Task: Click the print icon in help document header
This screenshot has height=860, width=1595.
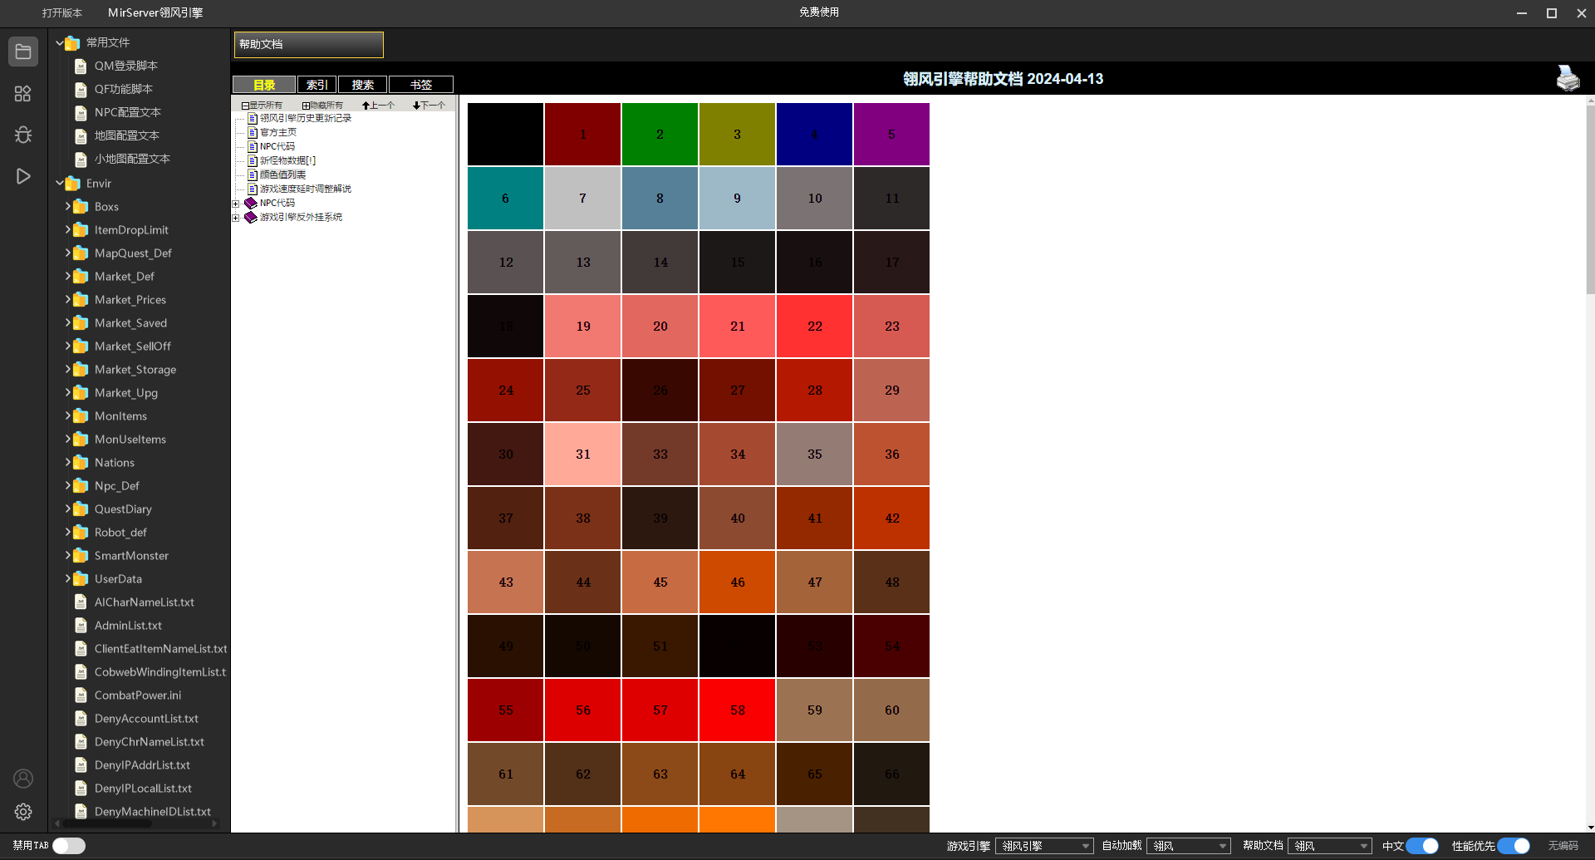Action: 1568,78
